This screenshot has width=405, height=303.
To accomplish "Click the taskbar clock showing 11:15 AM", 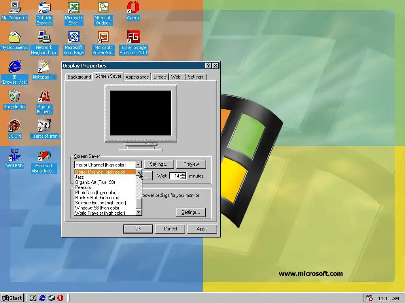I will (388, 298).
